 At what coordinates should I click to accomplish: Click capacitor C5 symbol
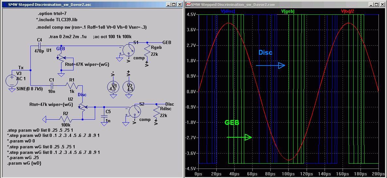coord(104,116)
